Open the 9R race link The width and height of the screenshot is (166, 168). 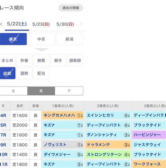pos(3,145)
